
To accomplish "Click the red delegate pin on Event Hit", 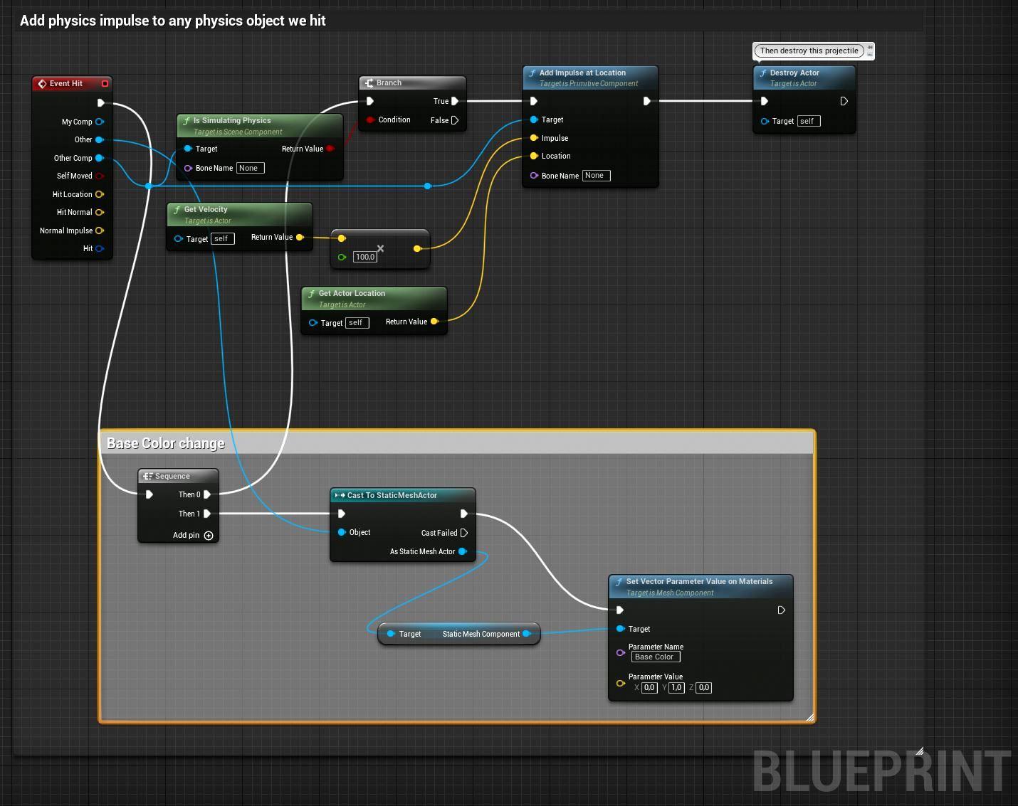I will 105,83.
